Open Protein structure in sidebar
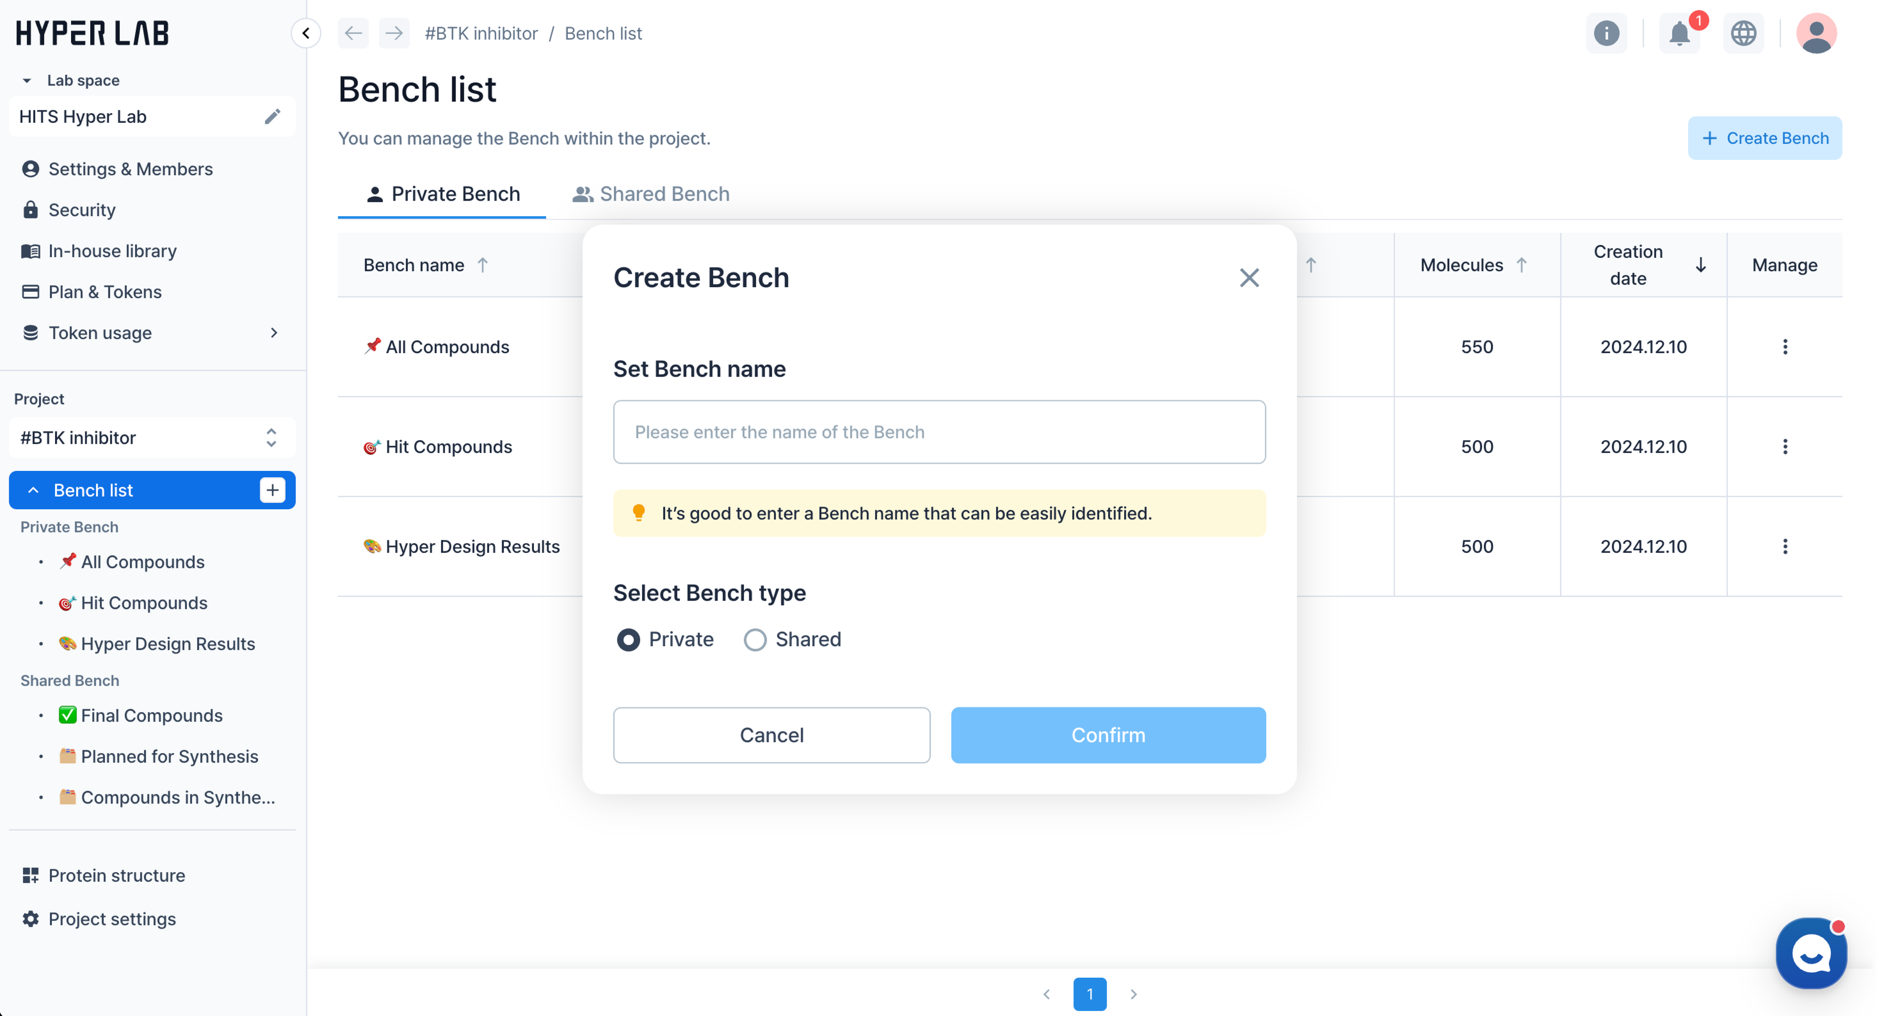This screenshot has height=1016, width=1877. pos(116,875)
